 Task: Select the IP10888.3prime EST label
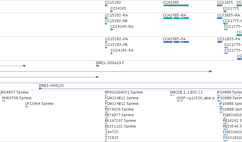pos(231,109)
